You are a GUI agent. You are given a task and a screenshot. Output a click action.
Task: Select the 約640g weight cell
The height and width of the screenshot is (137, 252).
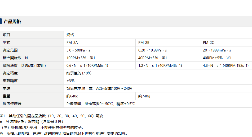click(72, 96)
